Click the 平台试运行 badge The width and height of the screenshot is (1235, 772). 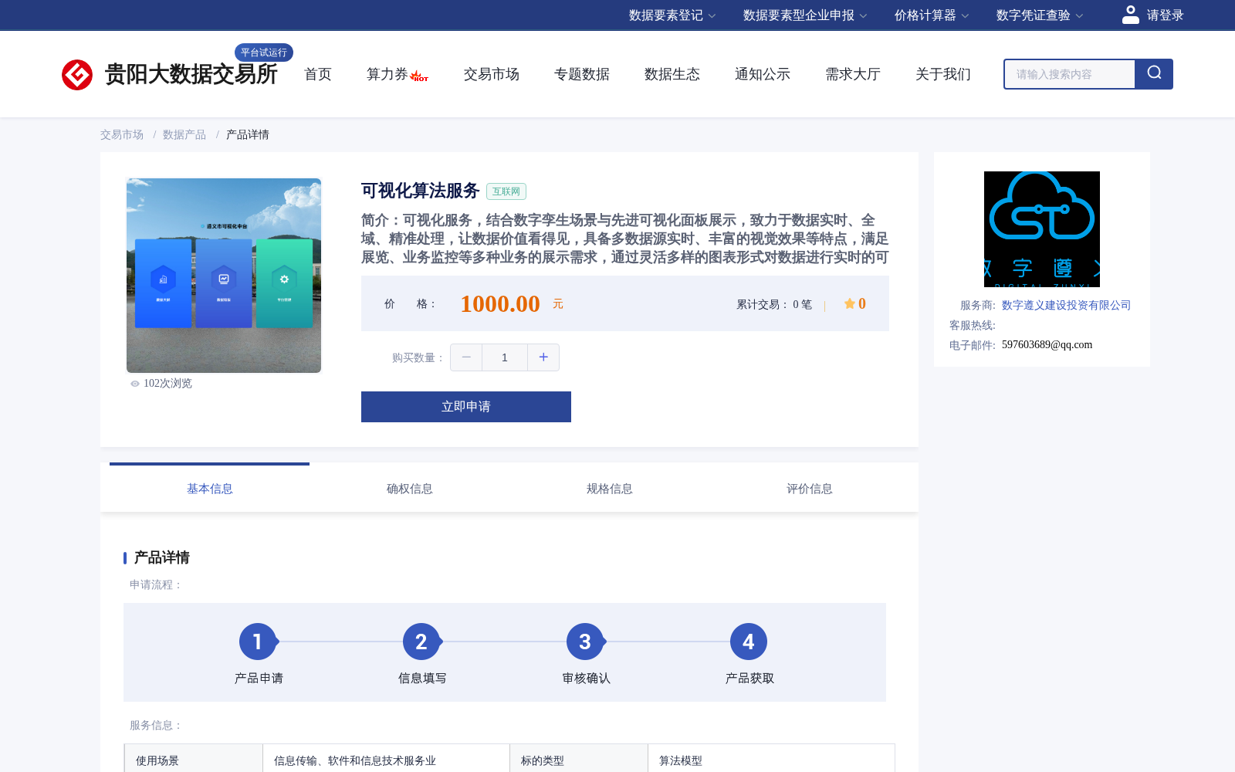pos(264,52)
